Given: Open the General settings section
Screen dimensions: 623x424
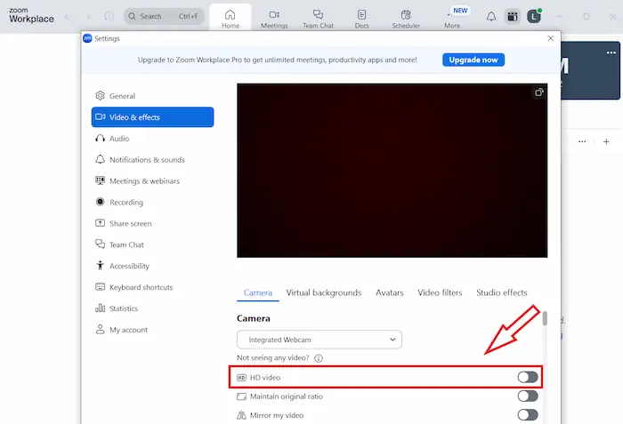Looking at the screenshot, I should point(122,96).
